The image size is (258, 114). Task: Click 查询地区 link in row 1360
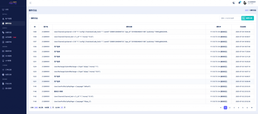224,32
